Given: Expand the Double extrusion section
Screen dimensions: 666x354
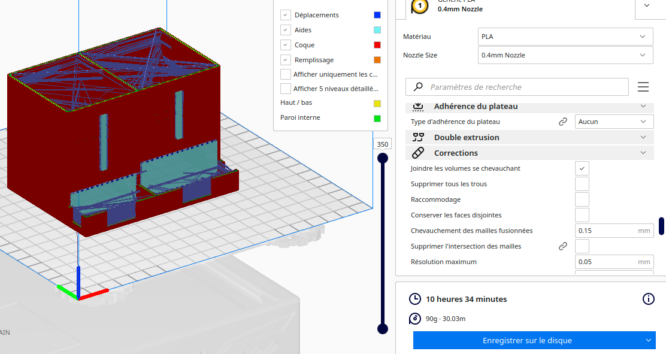Looking at the screenshot, I should click(529, 137).
